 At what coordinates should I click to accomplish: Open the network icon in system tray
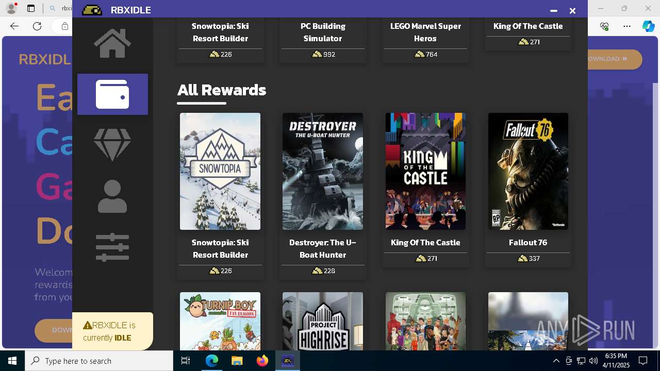coord(581,361)
